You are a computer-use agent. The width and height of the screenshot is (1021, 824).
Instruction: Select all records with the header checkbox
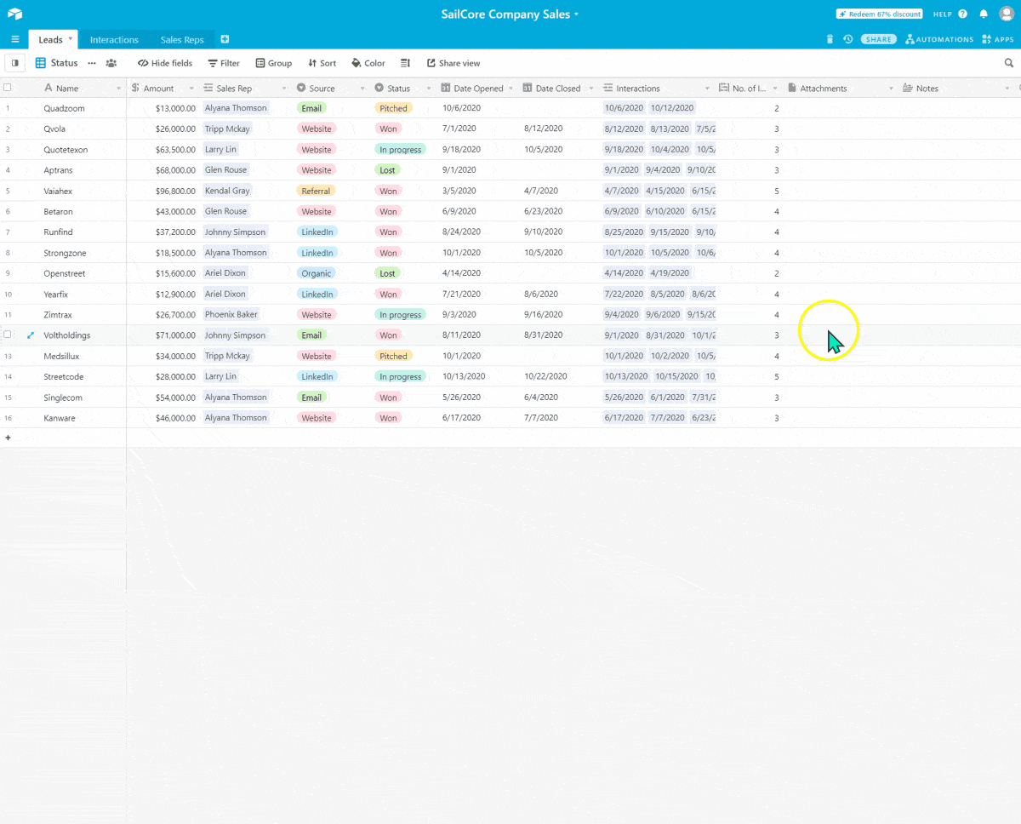pos(7,88)
